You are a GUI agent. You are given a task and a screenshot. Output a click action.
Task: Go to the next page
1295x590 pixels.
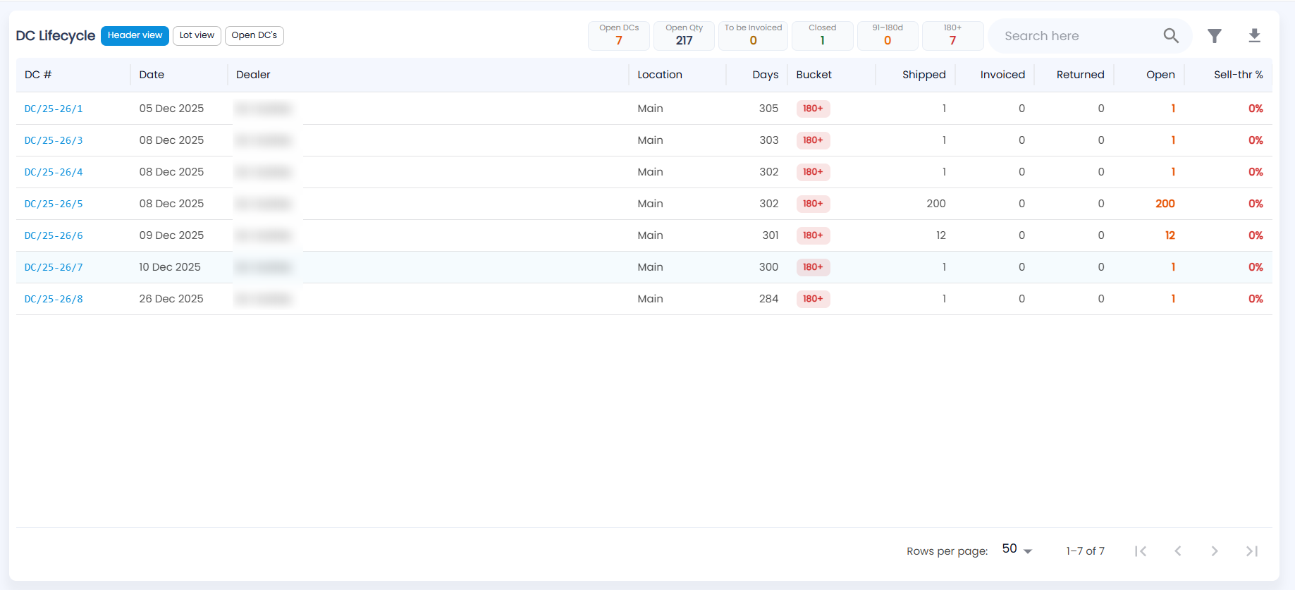pos(1215,551)
